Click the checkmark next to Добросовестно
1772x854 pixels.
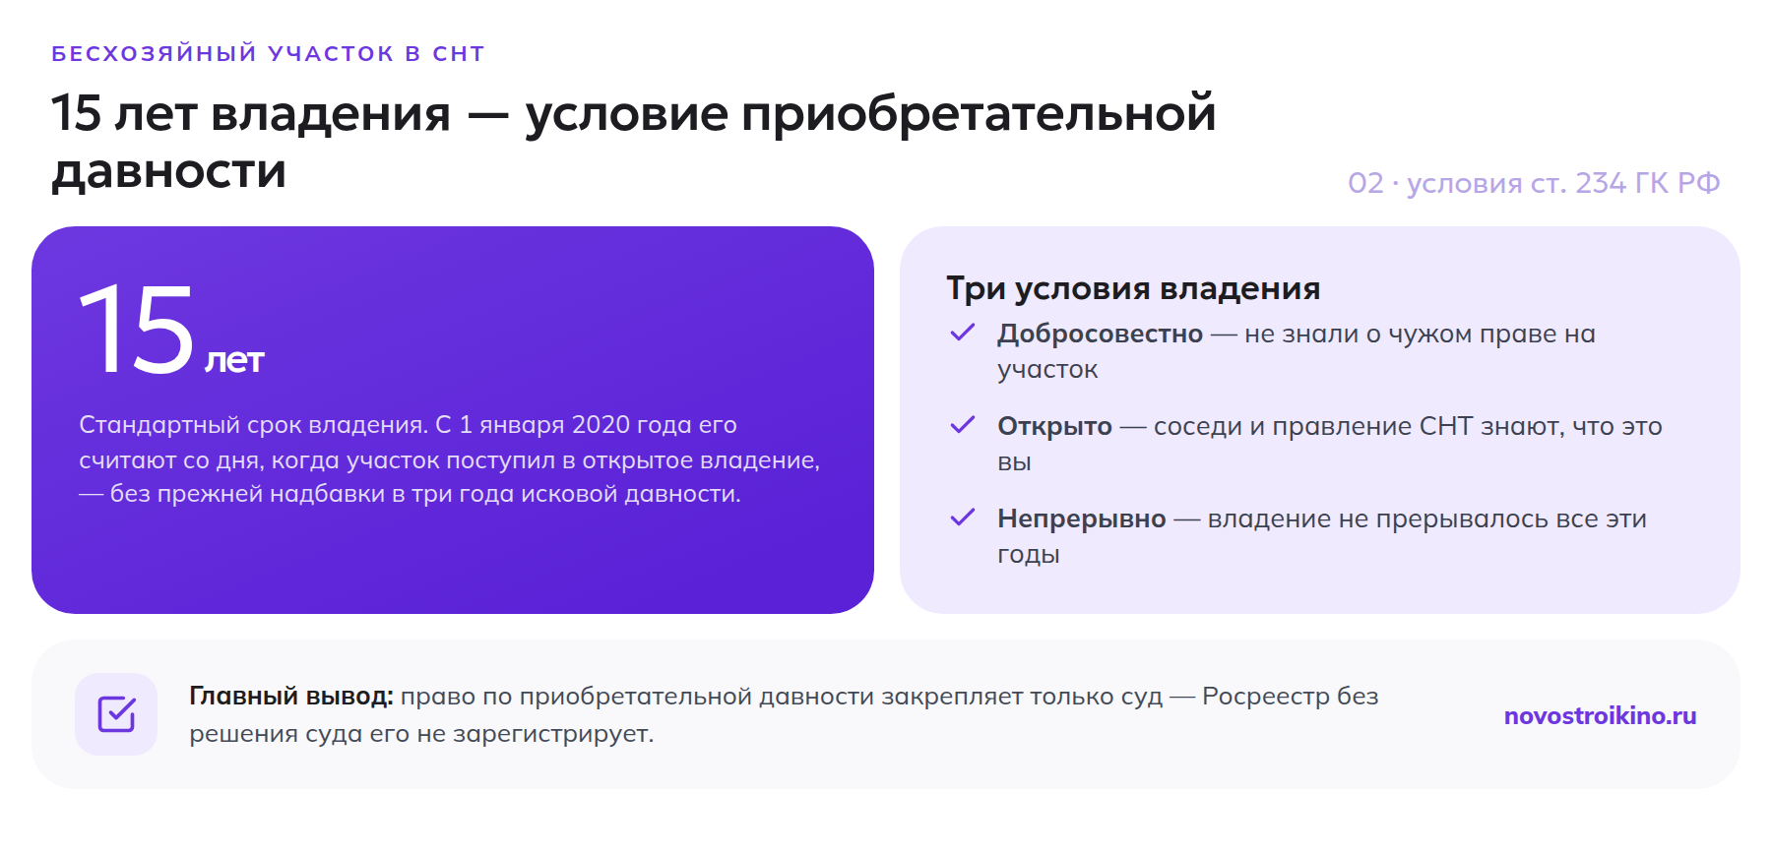[962, 333]
